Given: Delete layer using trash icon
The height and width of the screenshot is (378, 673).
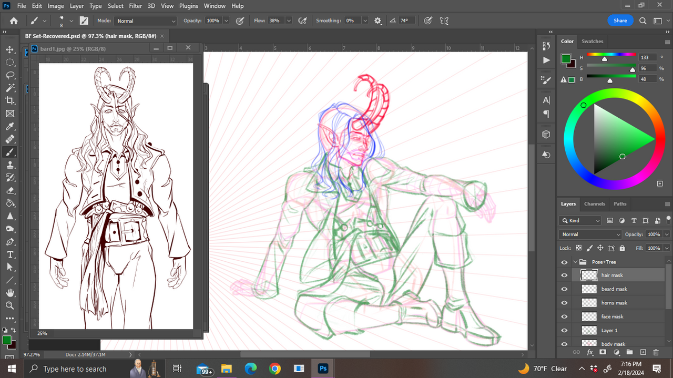Looking at the screenshot, I should coord(656,352).
